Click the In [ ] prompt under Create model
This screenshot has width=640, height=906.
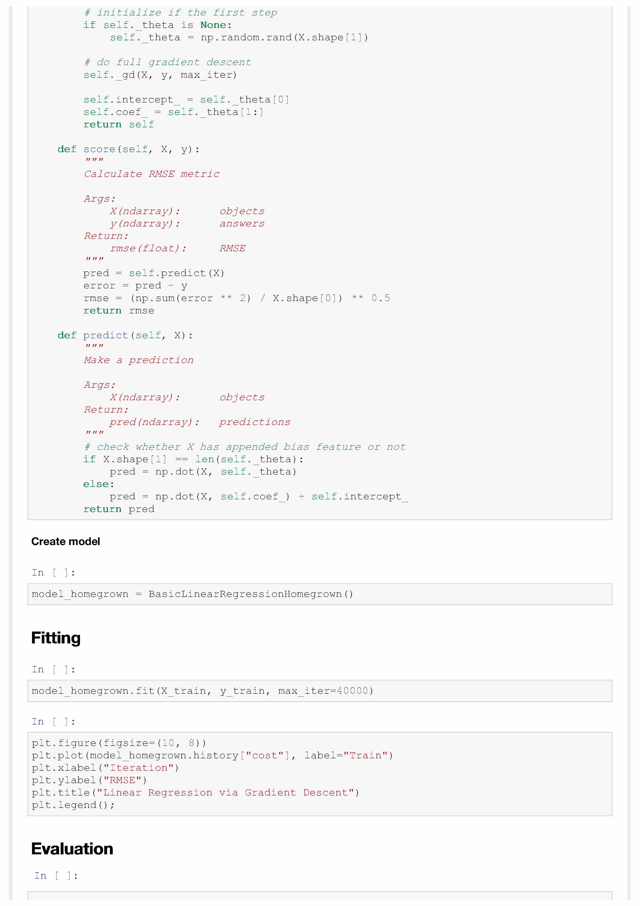[53, 573]
